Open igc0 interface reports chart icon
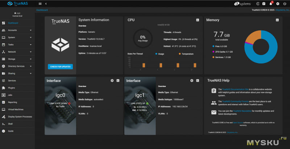 coord(118,80)
